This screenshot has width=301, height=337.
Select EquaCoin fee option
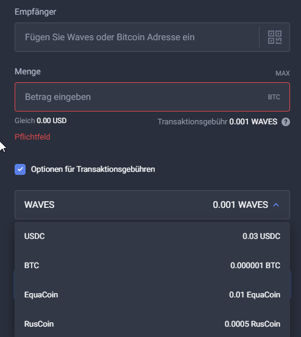152,295
